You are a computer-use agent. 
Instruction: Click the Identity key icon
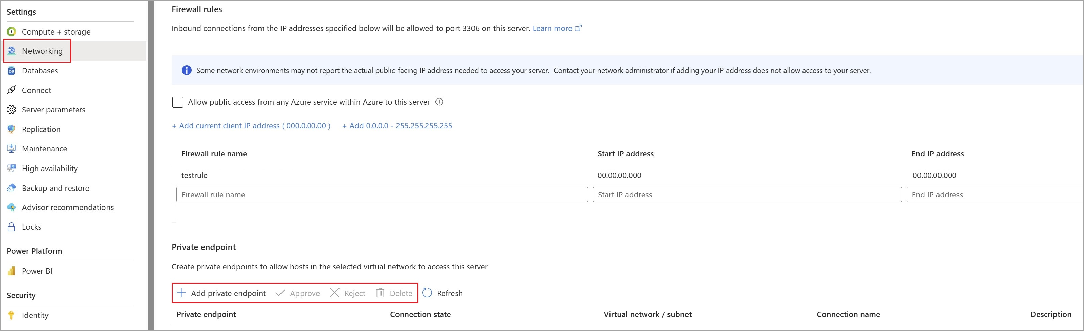(11, 315)
